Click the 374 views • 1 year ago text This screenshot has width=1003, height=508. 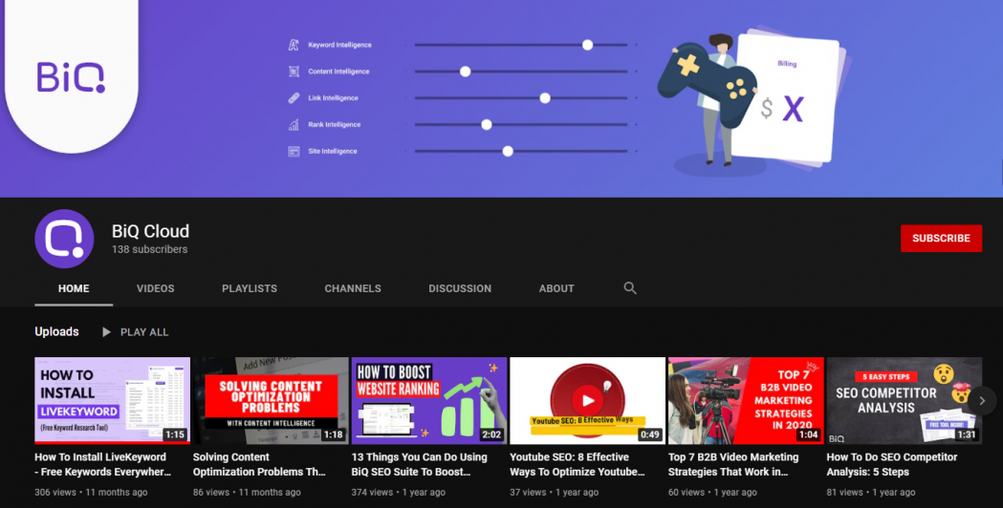pyautogui.click(x=399, y=492)
